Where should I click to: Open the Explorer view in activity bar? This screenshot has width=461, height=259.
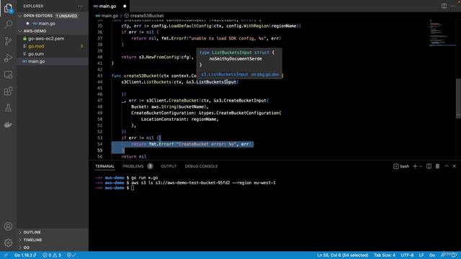[8, 8]
